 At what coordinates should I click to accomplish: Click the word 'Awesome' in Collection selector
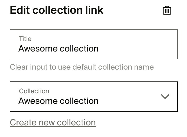click(x=38, y=101)
